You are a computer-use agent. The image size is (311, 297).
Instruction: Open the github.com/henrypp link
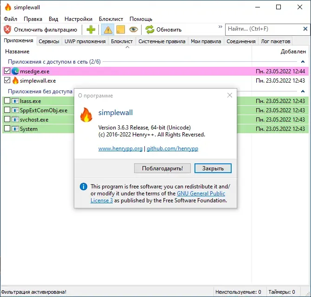tap(172, 148)
